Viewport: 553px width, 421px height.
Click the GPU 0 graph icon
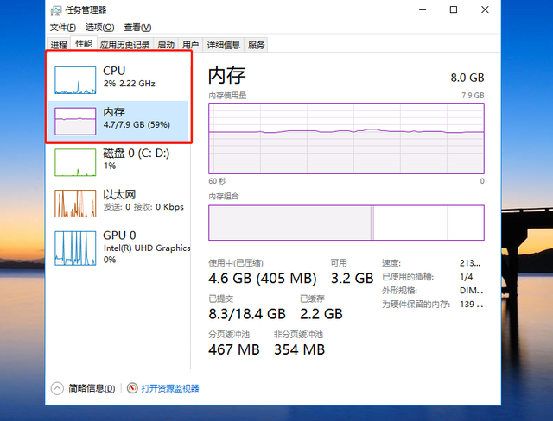coord(75,248)
